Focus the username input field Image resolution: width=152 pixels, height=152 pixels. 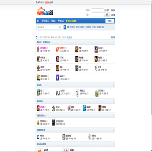(x=98, y=10)
